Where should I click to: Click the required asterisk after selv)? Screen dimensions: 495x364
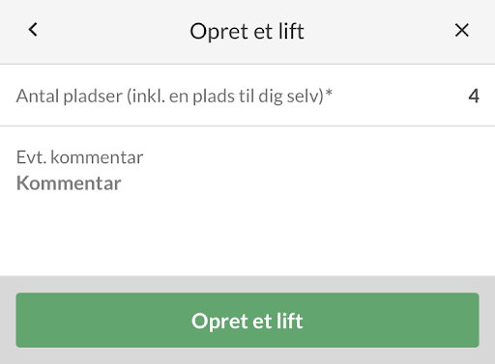coord(329,93)
